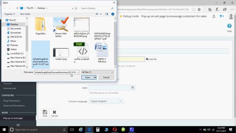Open the trophy icon in page header
Viewport: 236px width, 133px height.
[x=222, y=16]
